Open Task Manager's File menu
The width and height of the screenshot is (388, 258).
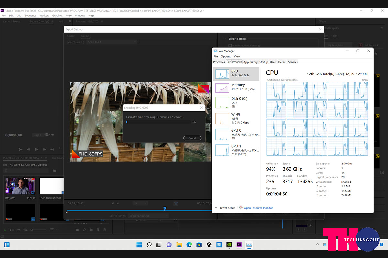[x=216, y=56]
